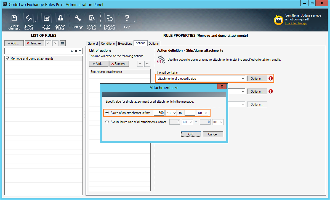Select cumulative size of all attachments radio
The width and height of the screenshot is (330, 200).
point(107,122)
